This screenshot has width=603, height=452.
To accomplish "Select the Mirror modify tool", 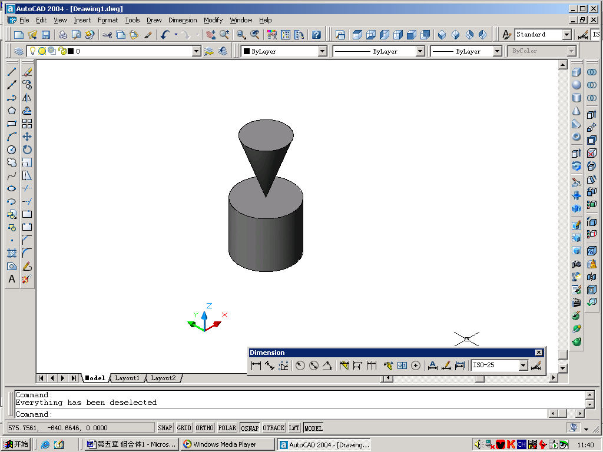I will click(27, 98).
